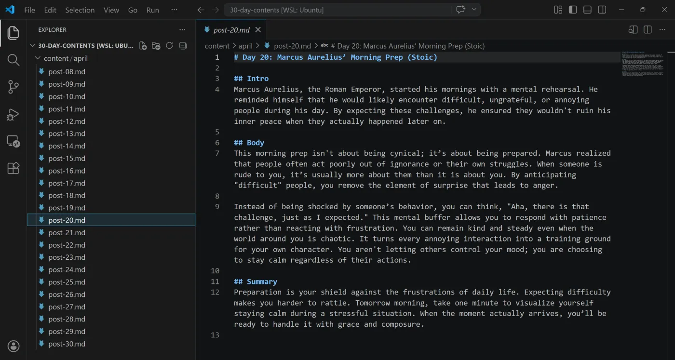Select the Remote Explorer icon
Image resolution: width=675 pixels, height=360 pixels.
coord(13,141)
